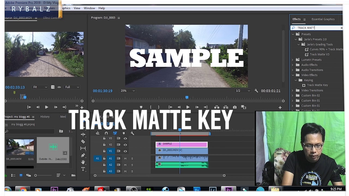Click Lift button in Program monitor
Screen dimensions: 349x196
point(217,107)
